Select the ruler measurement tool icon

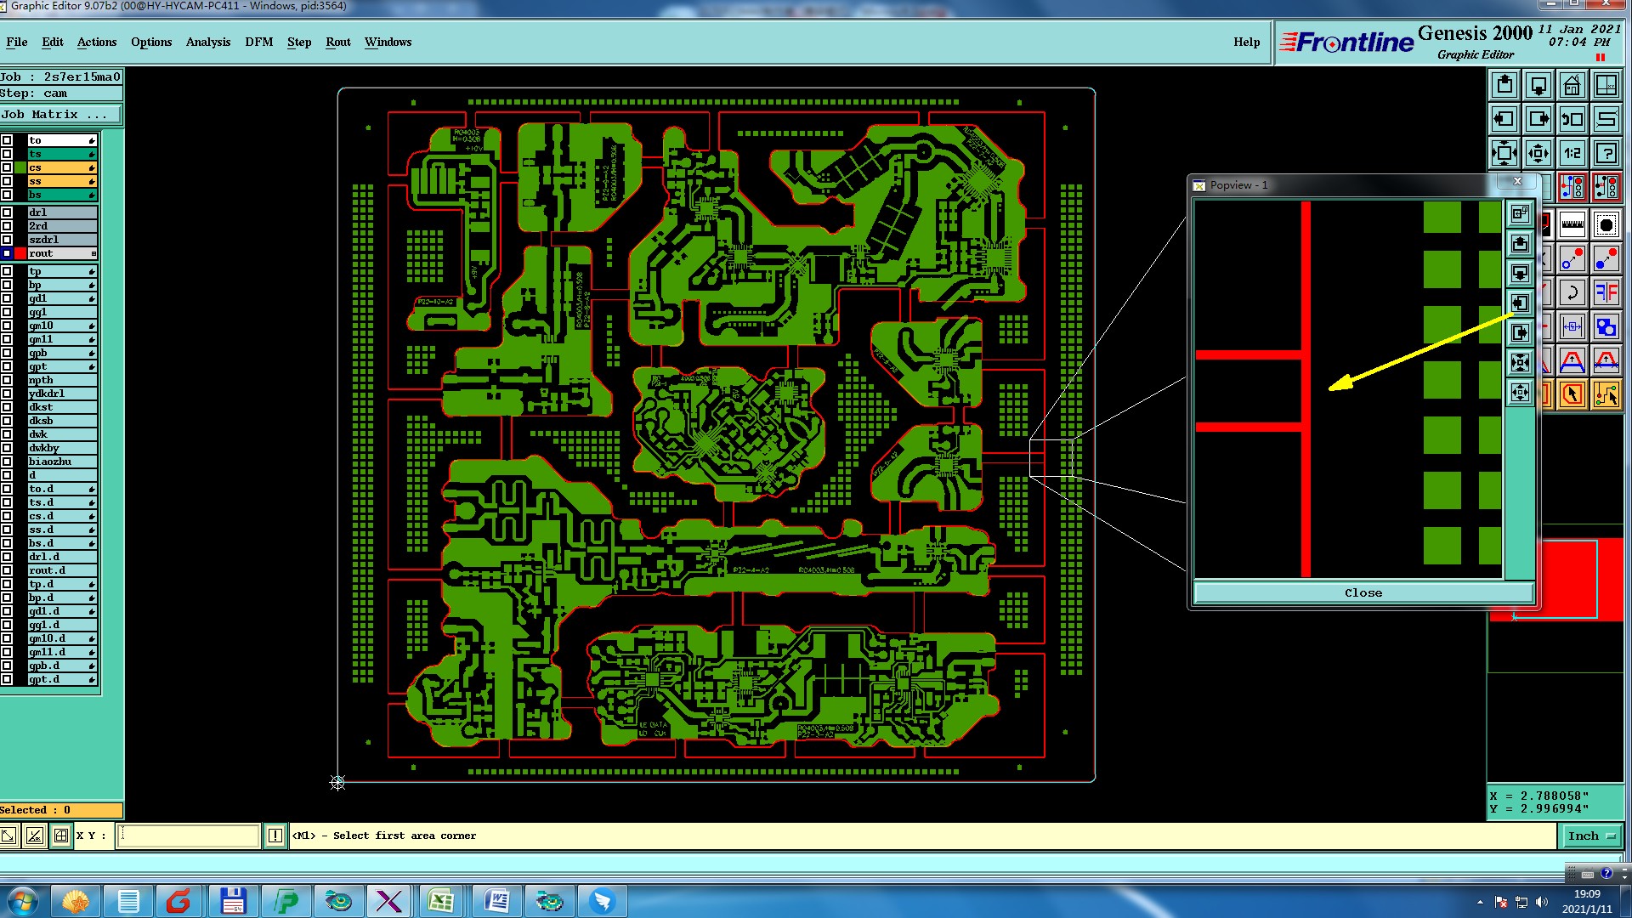(x=1572, y=225)
